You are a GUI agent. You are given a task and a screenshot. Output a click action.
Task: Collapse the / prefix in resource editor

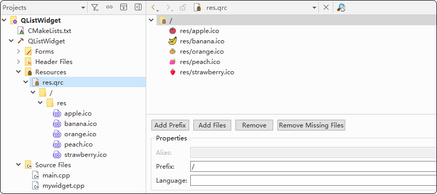[151, 20]
